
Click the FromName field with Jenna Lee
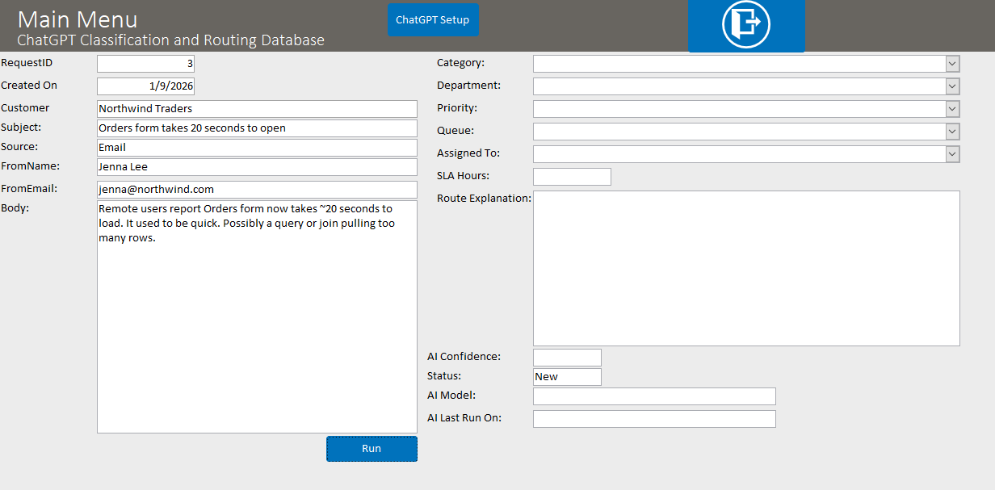click(257, 167)
